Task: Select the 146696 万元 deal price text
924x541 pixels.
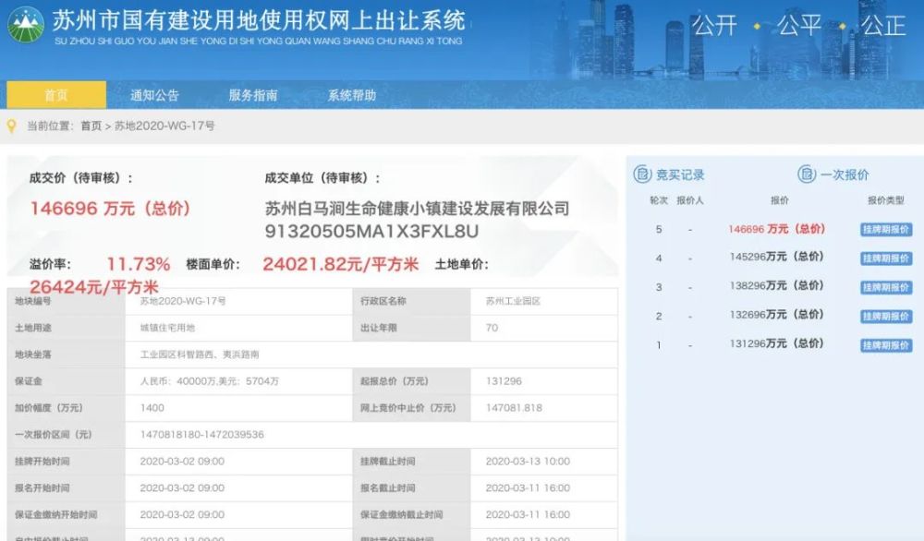Action: 110,209
